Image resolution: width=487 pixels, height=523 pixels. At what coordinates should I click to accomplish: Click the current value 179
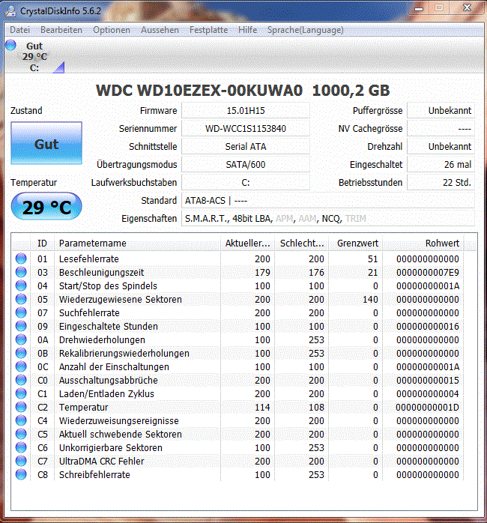(x=262, y=273)
